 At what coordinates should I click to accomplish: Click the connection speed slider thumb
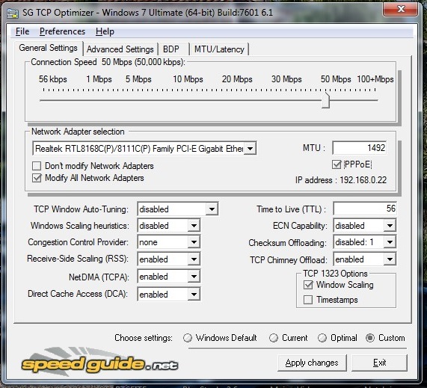click(x=325, y=100)
